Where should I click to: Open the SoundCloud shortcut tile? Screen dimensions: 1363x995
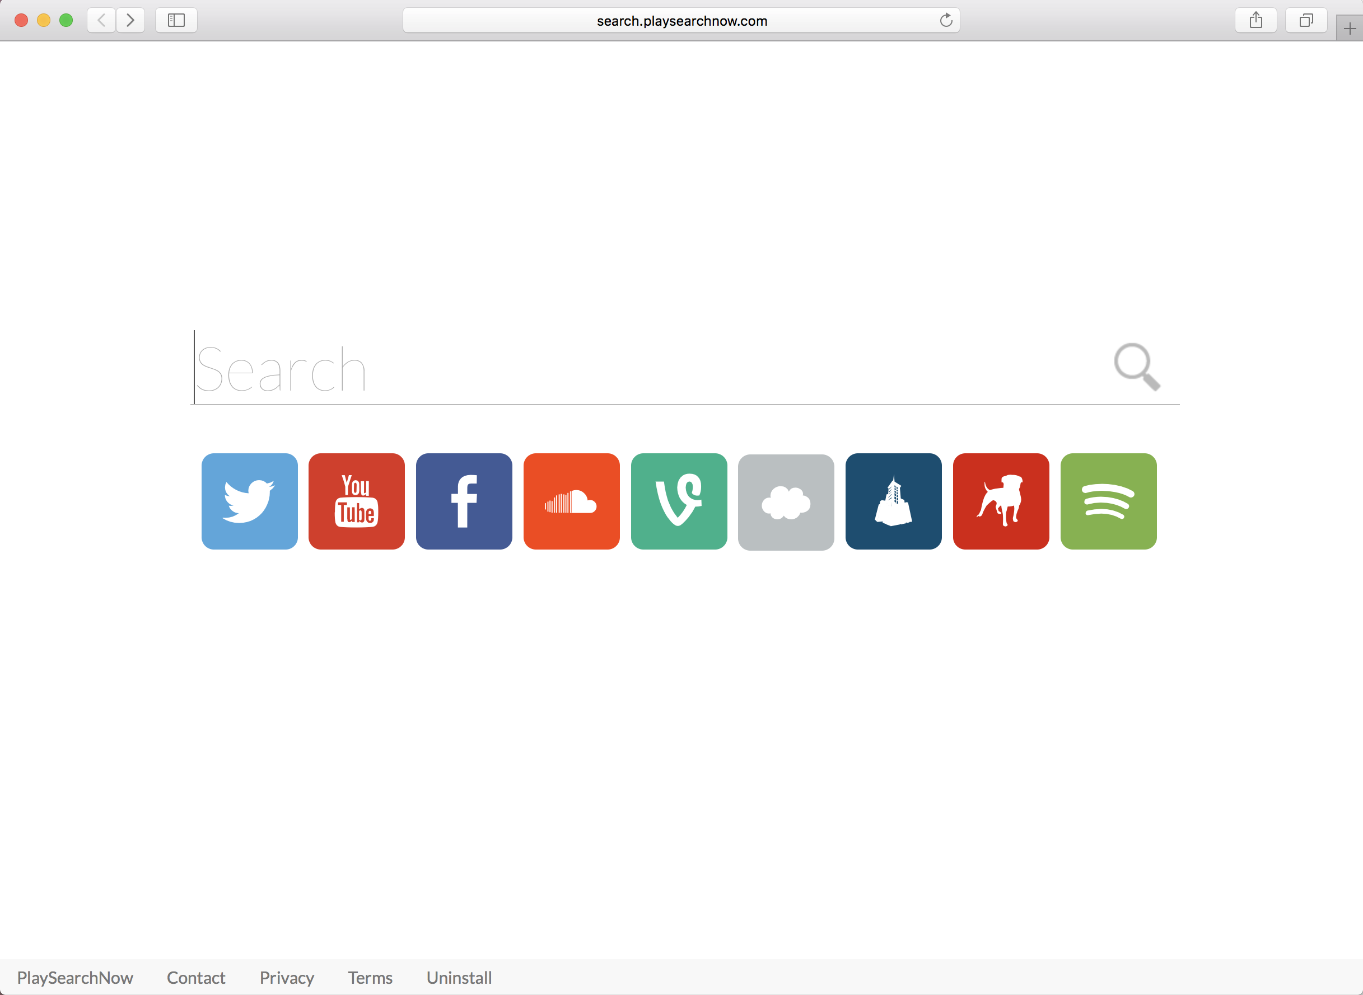coord(571,501)
